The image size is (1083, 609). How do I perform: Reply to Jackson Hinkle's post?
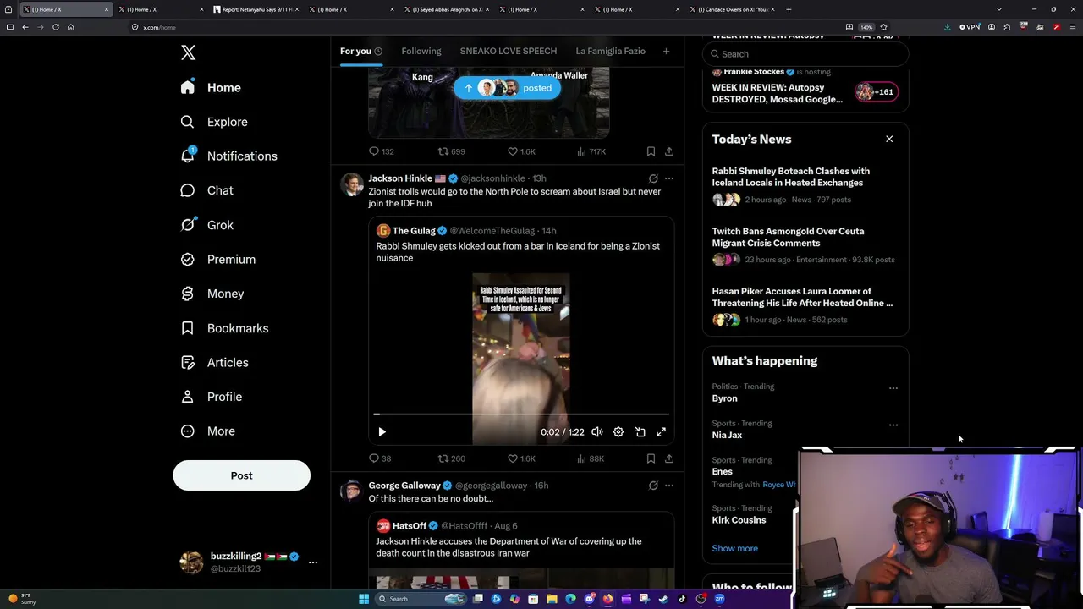click(x=374, y=458)
